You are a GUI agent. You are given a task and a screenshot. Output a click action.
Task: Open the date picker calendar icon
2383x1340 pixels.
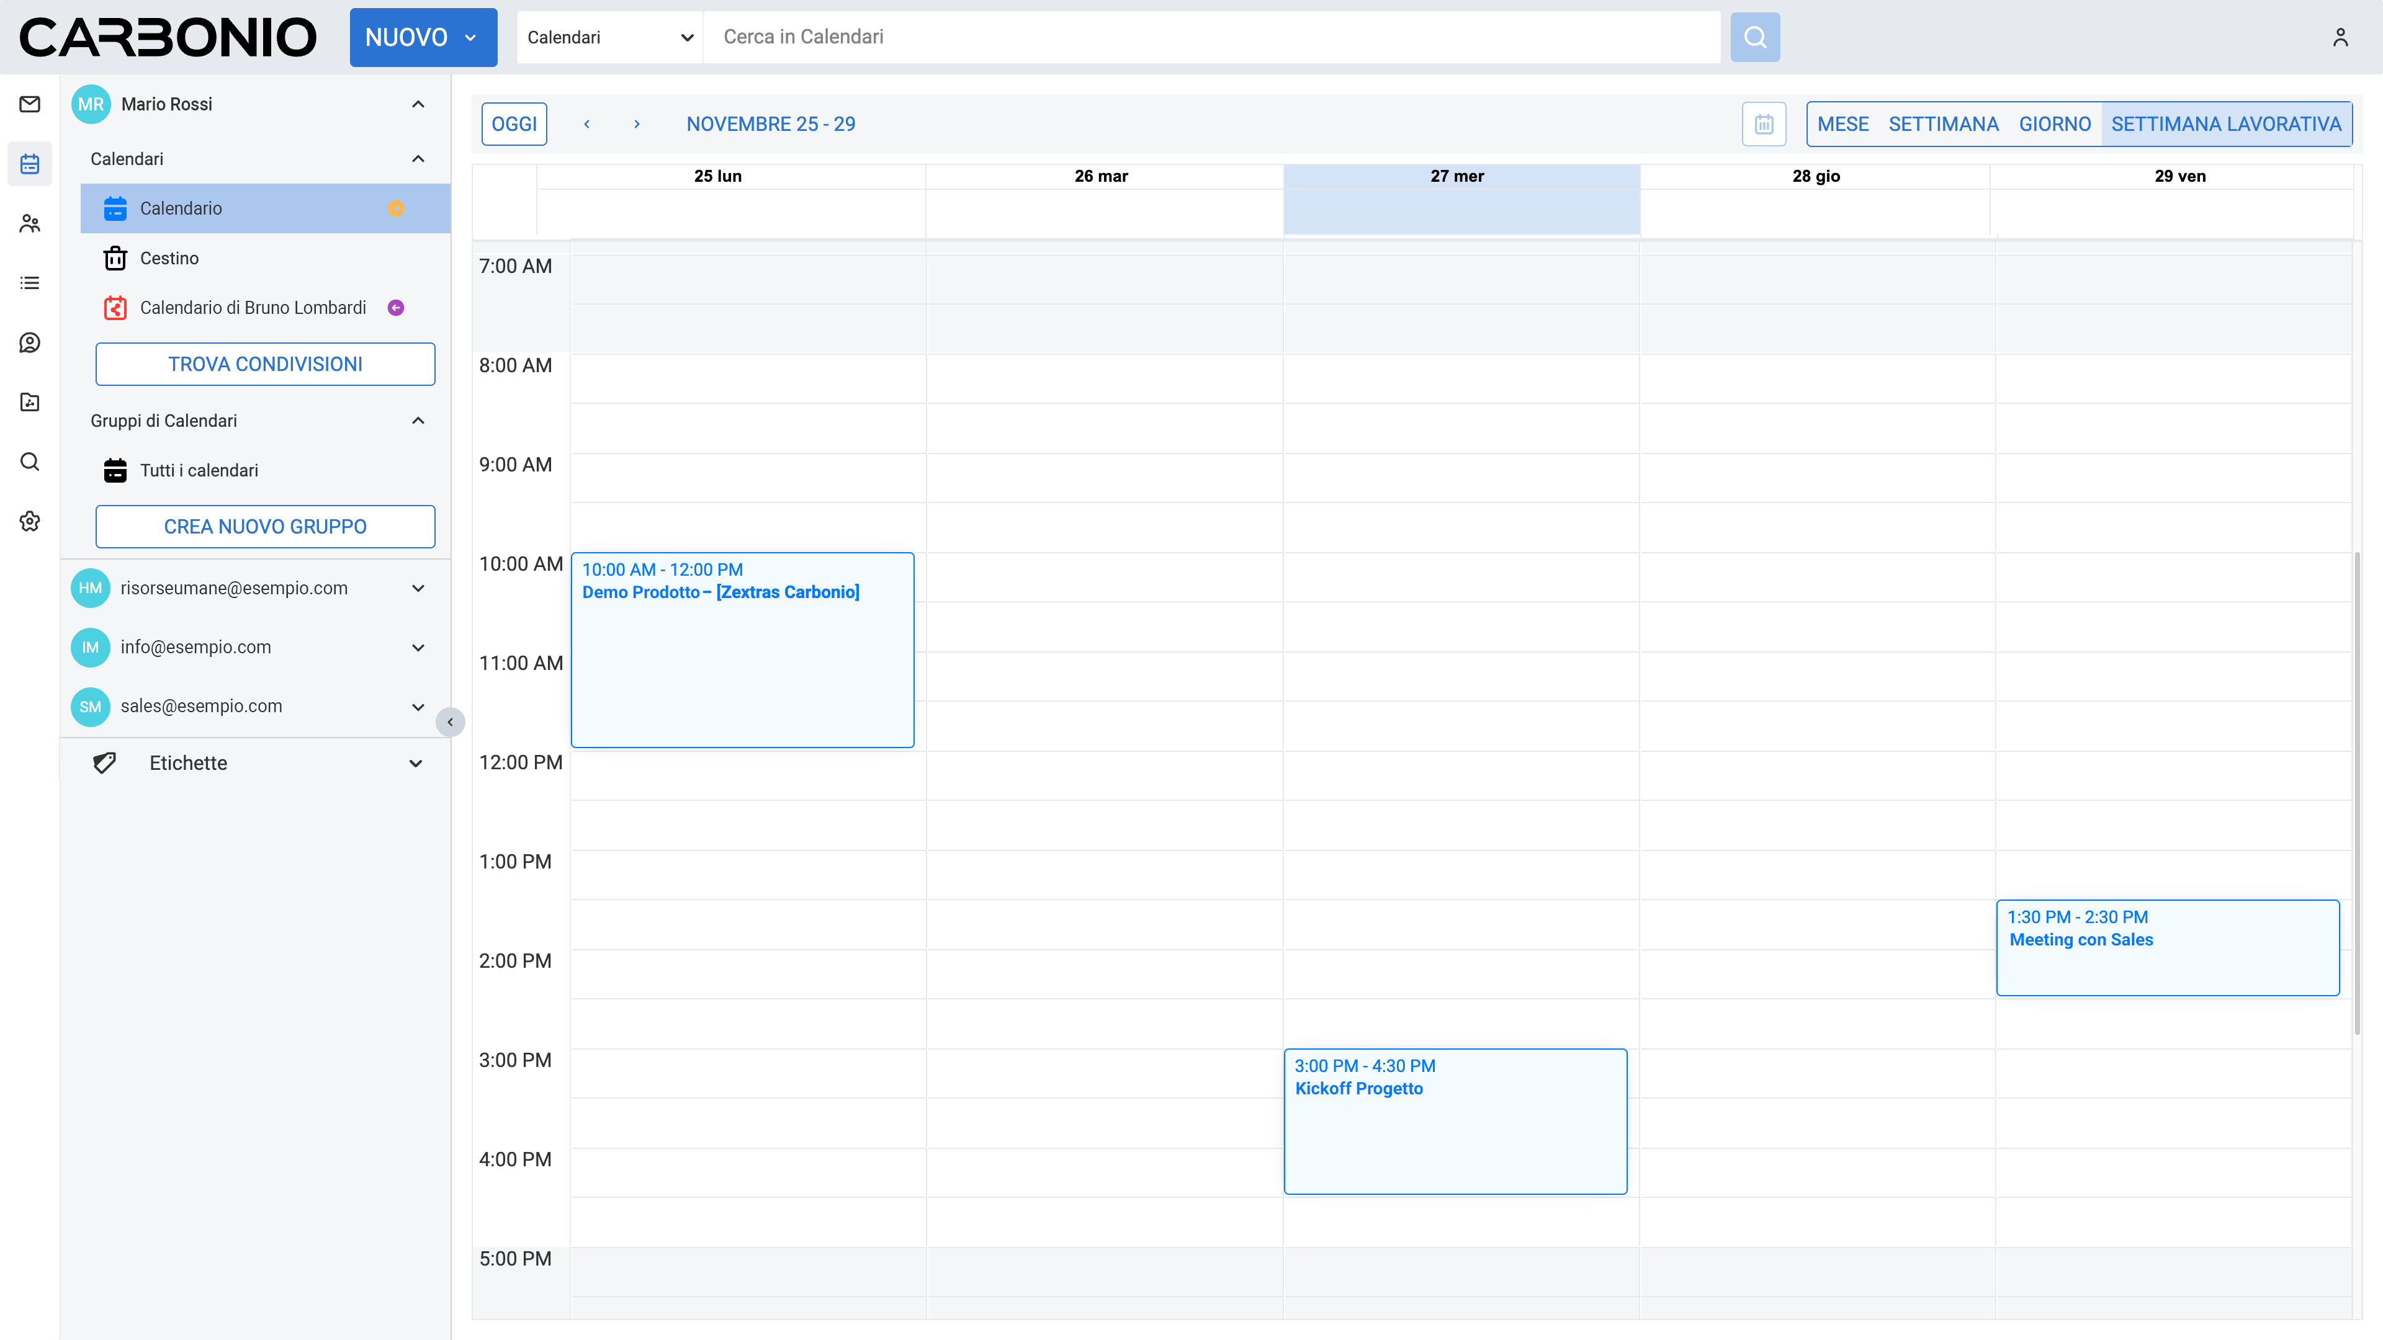1763,124
